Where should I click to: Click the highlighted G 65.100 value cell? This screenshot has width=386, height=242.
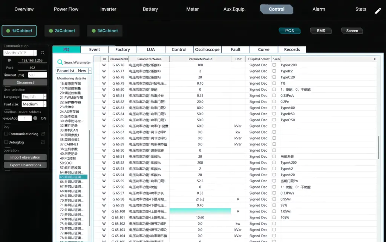[x=200, y=212]
